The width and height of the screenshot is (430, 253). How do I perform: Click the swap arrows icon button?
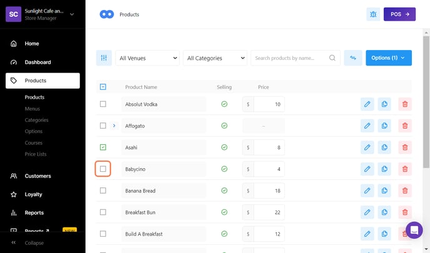(352, 58)
